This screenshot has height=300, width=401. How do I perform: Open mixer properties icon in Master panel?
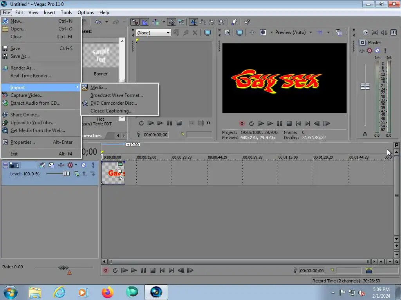point(365,32)
